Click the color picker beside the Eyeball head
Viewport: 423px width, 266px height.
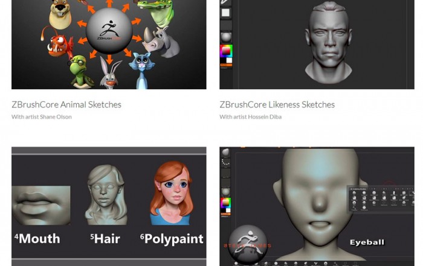coord(226,203)
